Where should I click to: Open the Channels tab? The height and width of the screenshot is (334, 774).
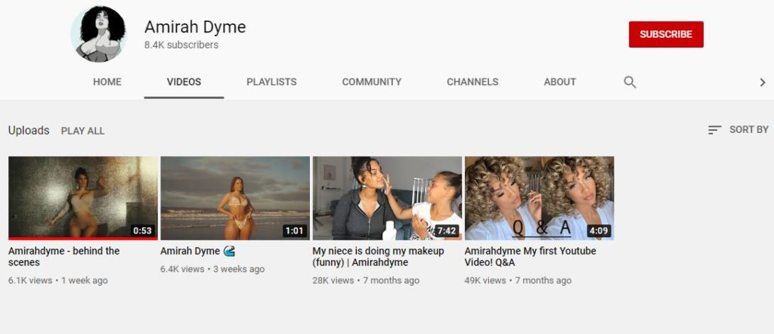pos(472,82)
